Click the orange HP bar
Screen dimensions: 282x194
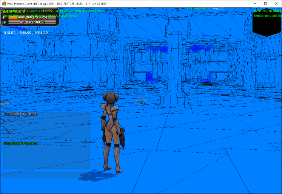click(32, 17)
